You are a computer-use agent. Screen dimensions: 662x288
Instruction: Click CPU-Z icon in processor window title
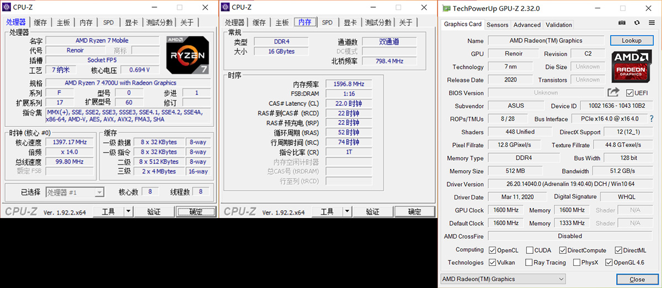click(6, 7)
